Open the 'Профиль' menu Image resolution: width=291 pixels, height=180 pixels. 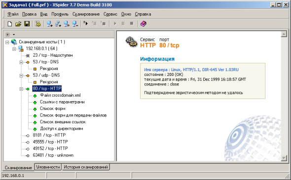pyautogui.click(x=60, y=14)
